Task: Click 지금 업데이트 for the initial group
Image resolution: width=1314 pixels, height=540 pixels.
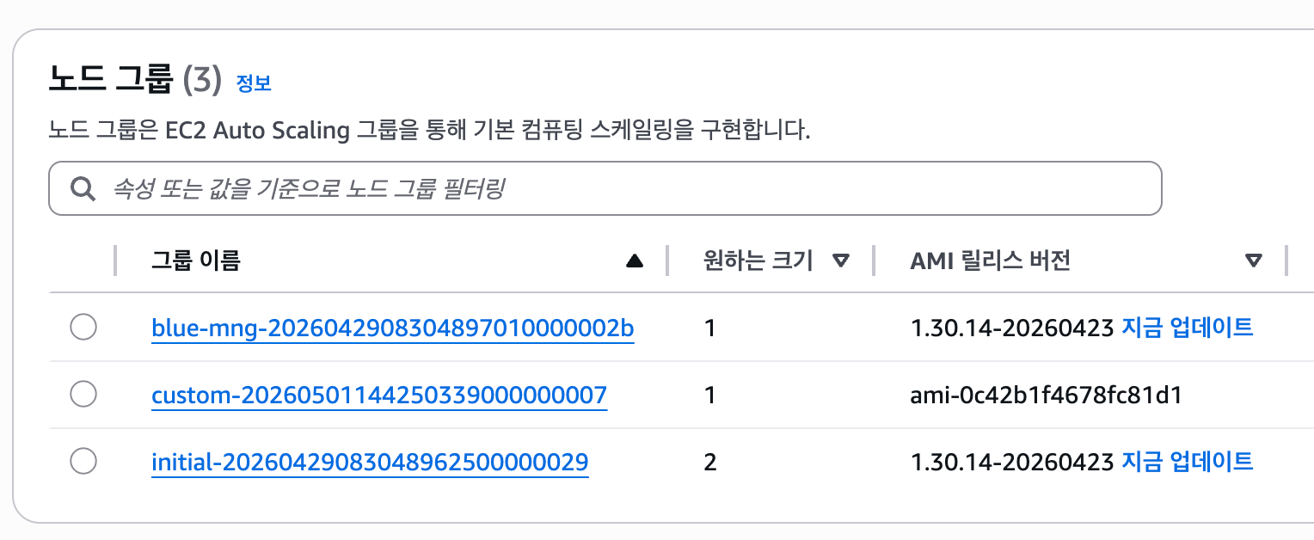Action: pos(1188,462)
